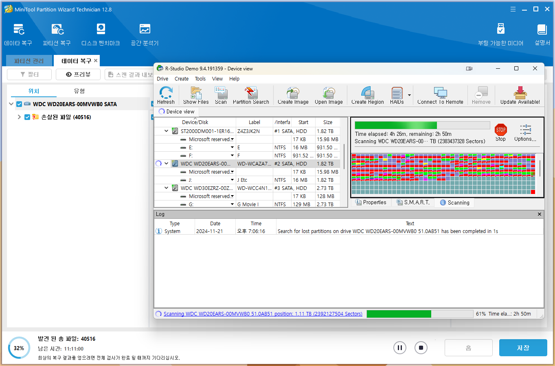Collapse WDC WD30EZRZ disk in device list
The image size is (555, 366).
tap(166, 188)
